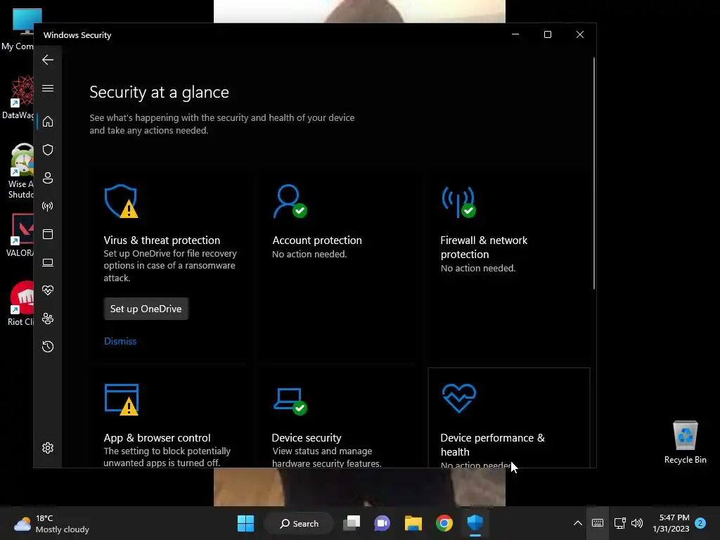720x540 pixels.
Task: Click the taskbar Search box
Action: 300,523
